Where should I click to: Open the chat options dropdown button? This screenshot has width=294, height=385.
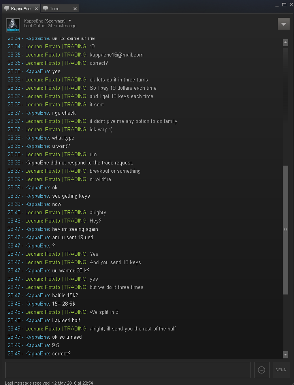tap(283, 24)
